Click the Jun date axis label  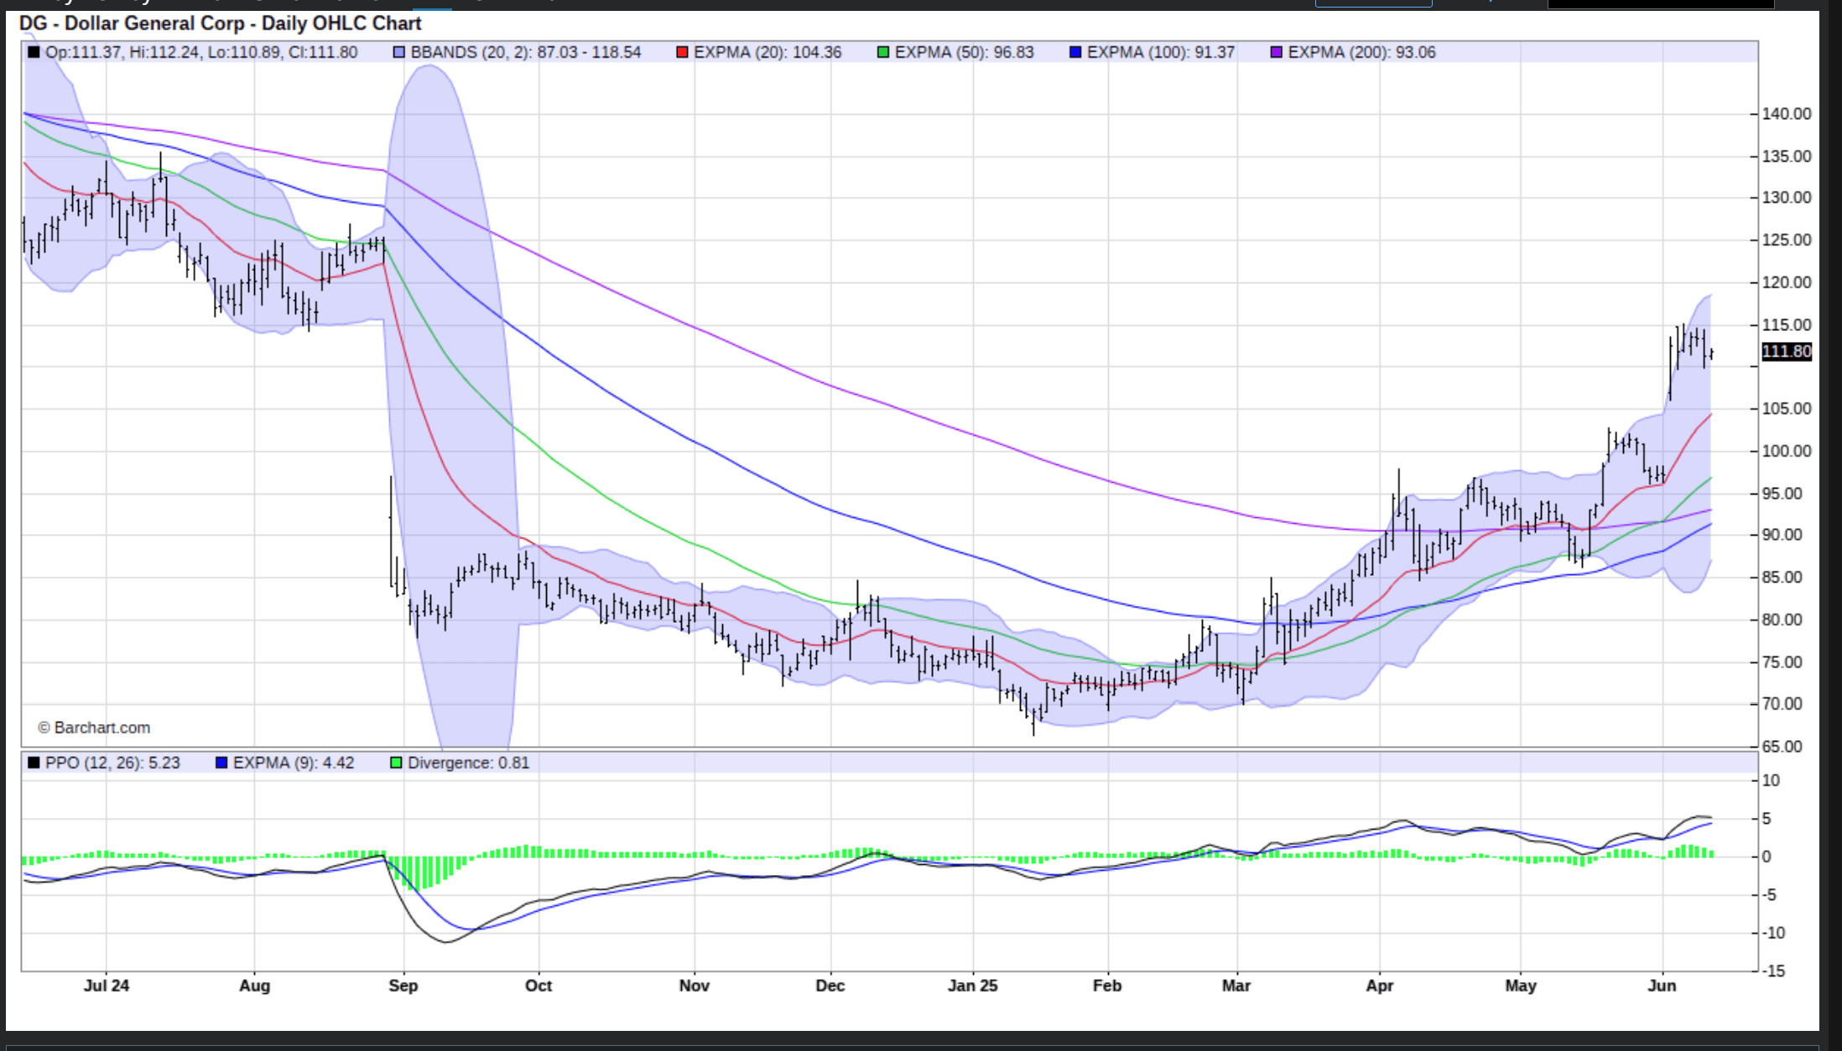tap(1661, 986)
